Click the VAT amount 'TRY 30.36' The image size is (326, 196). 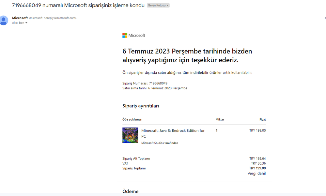258,163
